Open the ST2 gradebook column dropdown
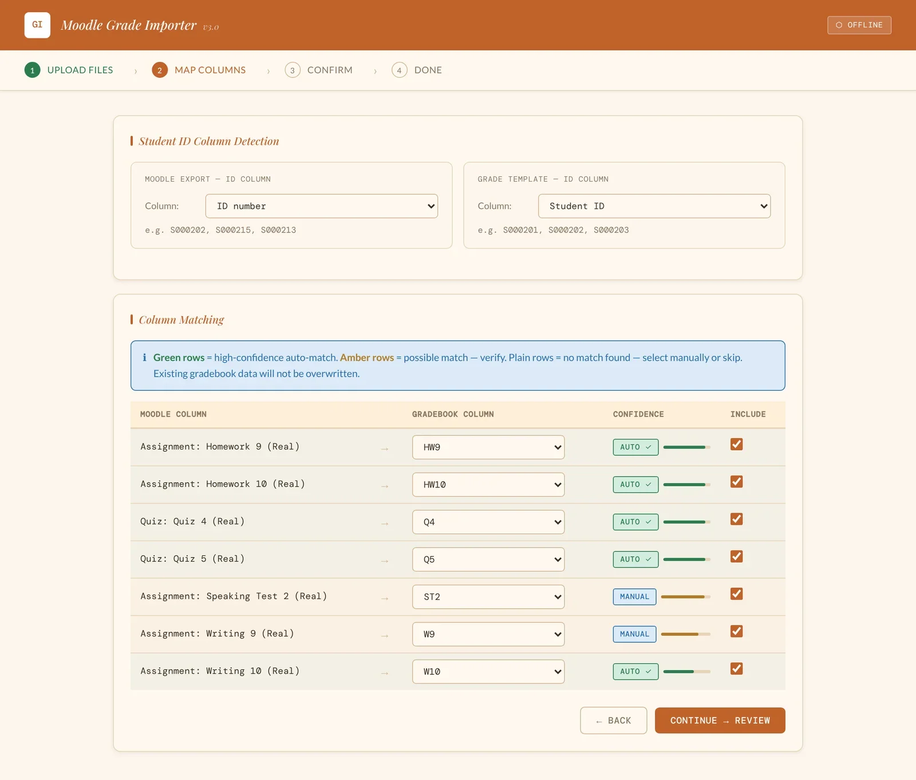The width and height of the screenshot is (916, 780). [488, 597]
